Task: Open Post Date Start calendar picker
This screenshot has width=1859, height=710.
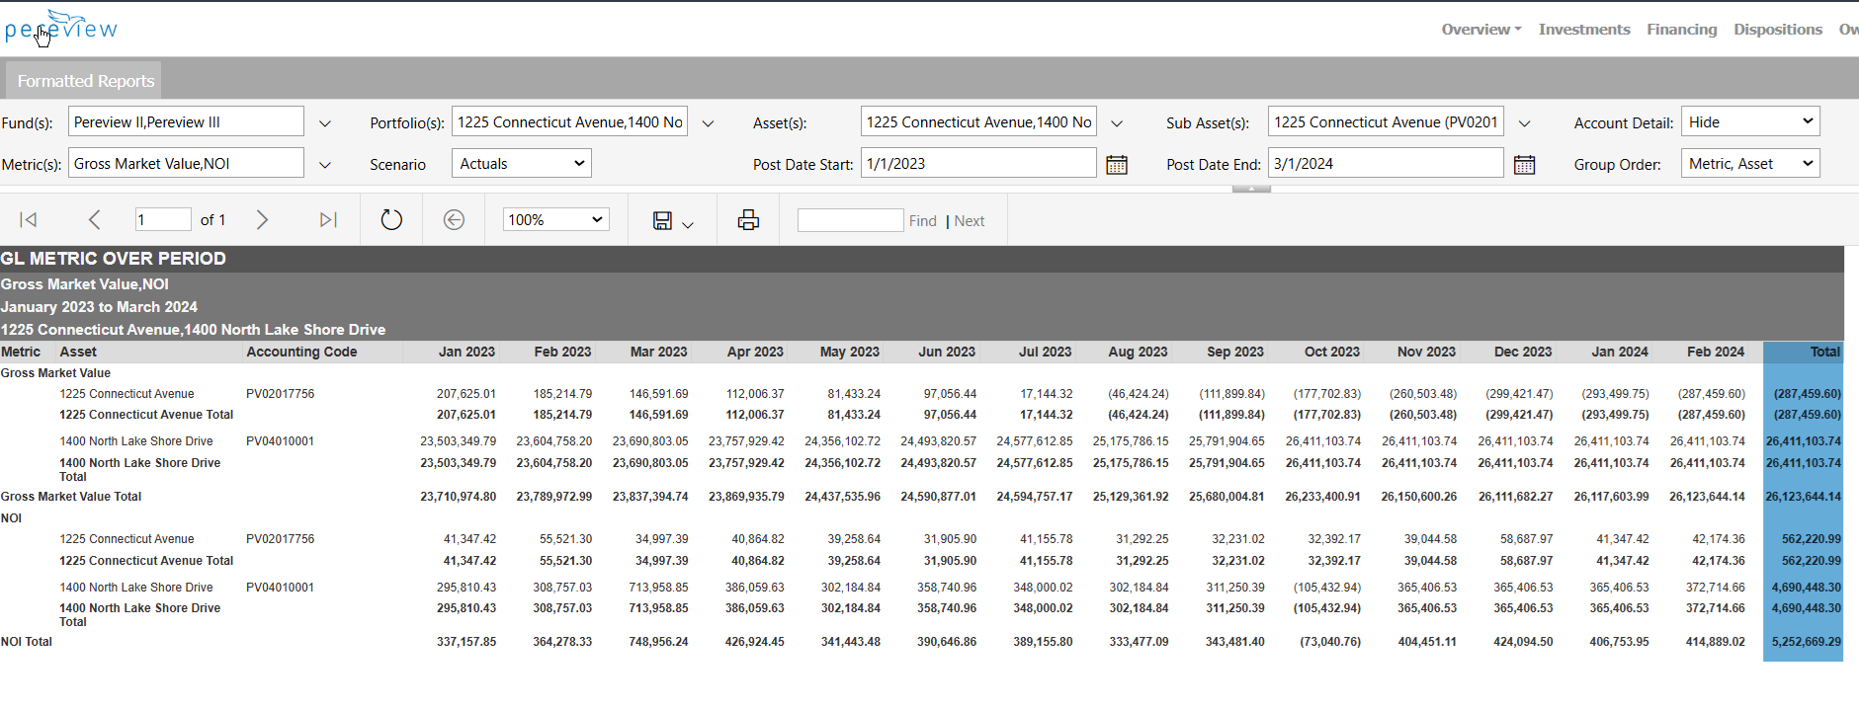Action: coord(1117,165)
